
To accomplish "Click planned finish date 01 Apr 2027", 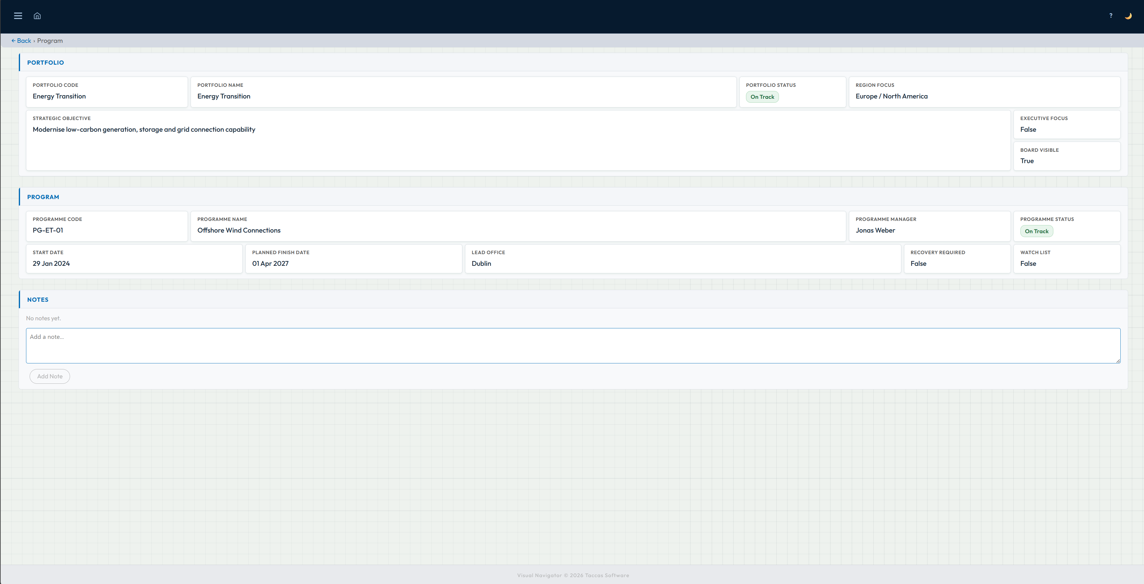I will [270, 263].
